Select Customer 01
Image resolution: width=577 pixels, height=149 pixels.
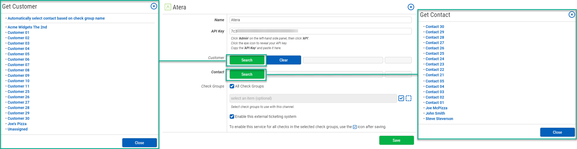pos(18,32)
